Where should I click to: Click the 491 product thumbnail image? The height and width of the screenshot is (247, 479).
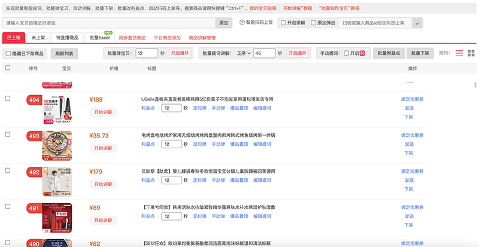[57, 218]
